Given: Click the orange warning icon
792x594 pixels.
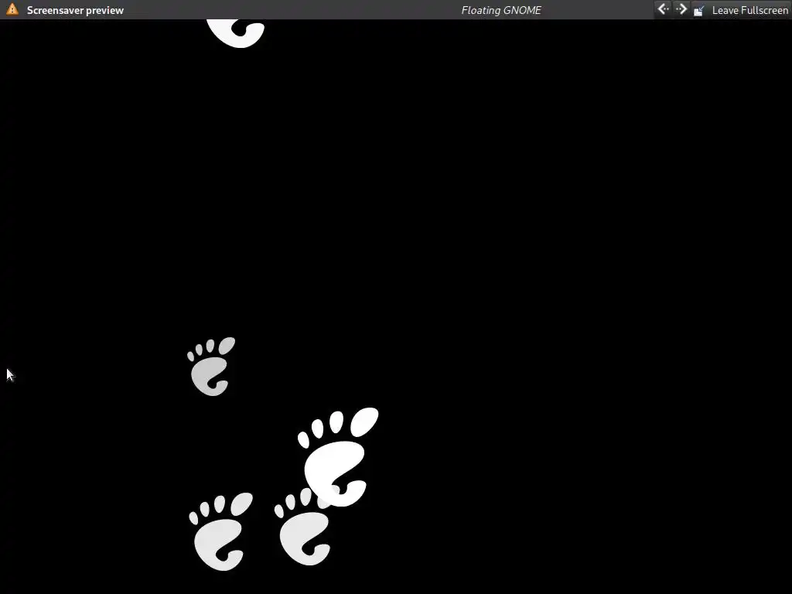Looking at the screenshot, I should 12,9.
